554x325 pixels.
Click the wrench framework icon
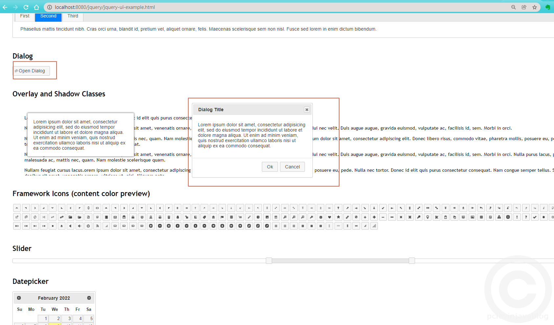pyautogui.click(x=312, y=217)
